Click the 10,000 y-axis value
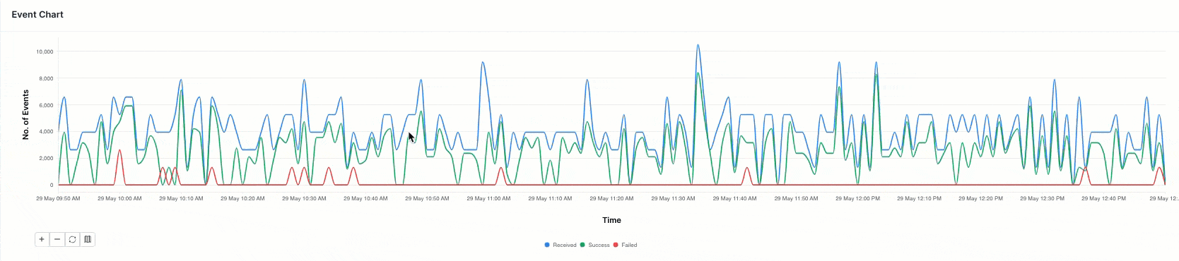This screenshot has width=1179, height=261. coord(45,51)
